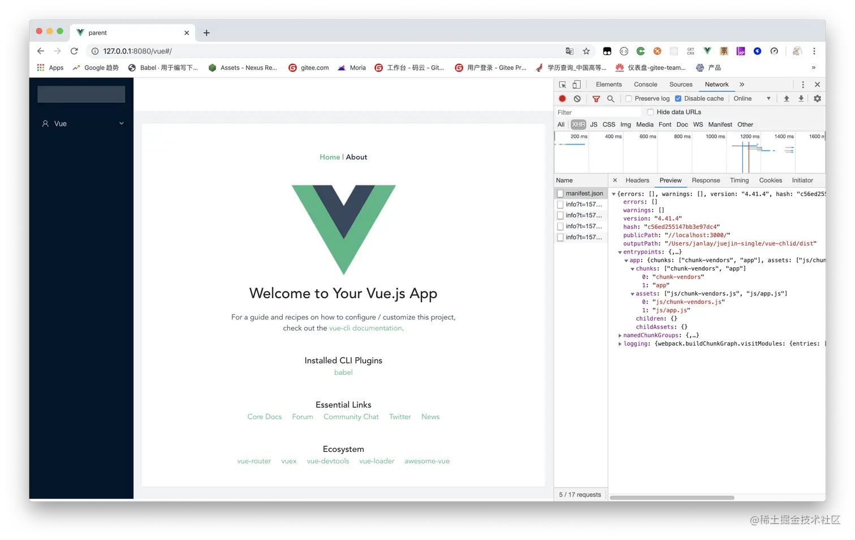Expand the Vue sidebar menu

(x=81, y=124)
